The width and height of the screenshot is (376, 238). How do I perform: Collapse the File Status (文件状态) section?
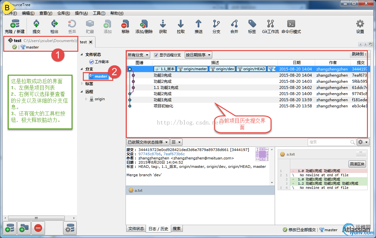(x=82, y=55)
